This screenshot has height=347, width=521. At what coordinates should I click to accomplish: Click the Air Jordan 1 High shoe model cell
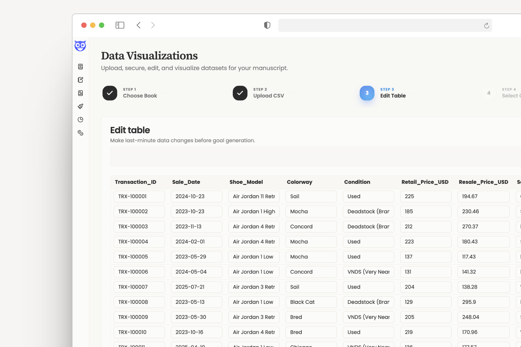click(x=254, y=211)
